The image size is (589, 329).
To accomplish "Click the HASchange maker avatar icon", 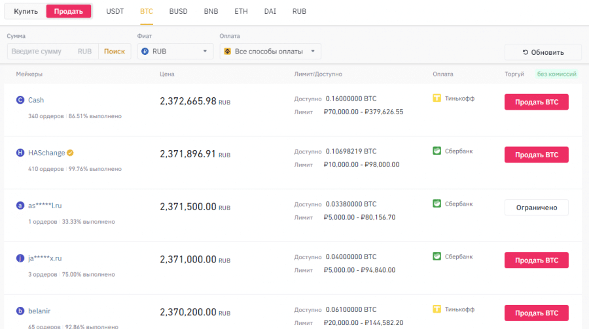I will 20,153.
